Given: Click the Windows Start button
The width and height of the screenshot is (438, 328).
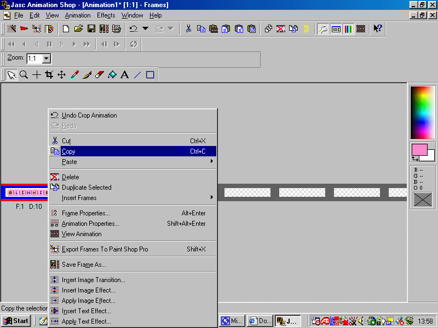Looking at the screenshot, I should 16,321.
